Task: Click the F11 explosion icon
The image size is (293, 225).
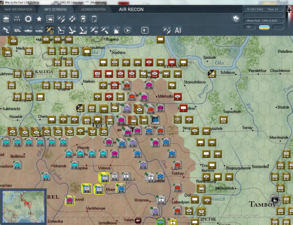Action: [x=116, y=30]
